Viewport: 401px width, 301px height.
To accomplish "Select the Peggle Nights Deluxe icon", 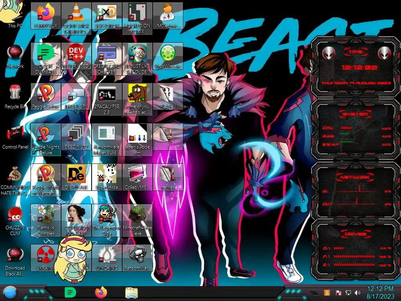I will [x=46, y=140].
